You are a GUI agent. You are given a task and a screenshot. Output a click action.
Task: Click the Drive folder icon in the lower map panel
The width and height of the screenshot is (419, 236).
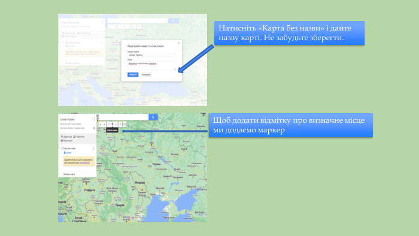pos(94,128)
